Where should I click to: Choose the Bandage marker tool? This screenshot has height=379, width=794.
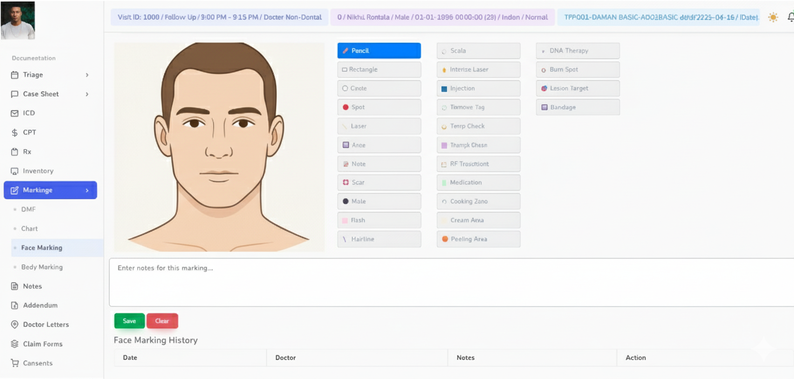coord(577,107)
